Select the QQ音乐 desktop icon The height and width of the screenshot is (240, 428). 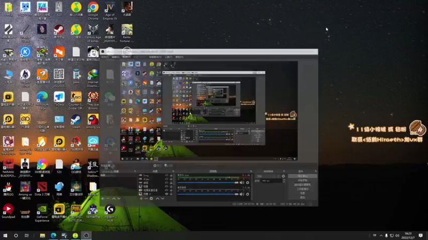pos(76,31)
